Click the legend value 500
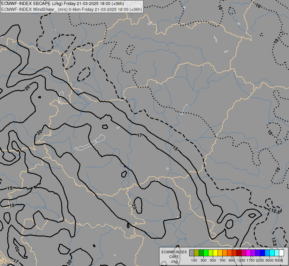Screen dimensions: 289x266 (213, 260)
